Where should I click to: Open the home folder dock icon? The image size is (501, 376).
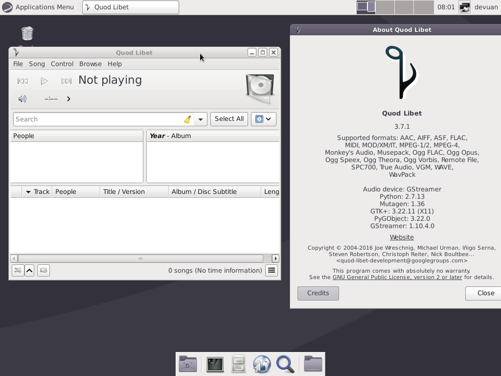(313, 364)
